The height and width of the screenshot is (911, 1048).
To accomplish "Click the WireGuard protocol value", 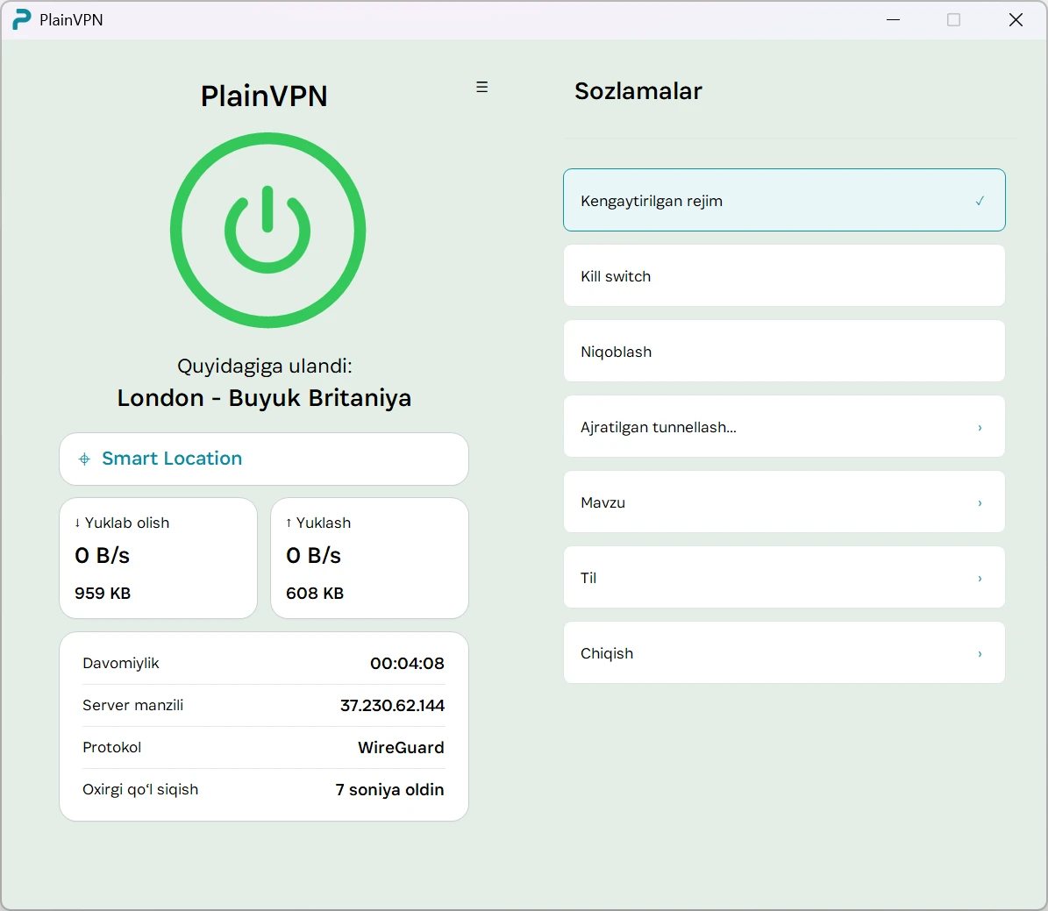I will [x=401, y=747].
